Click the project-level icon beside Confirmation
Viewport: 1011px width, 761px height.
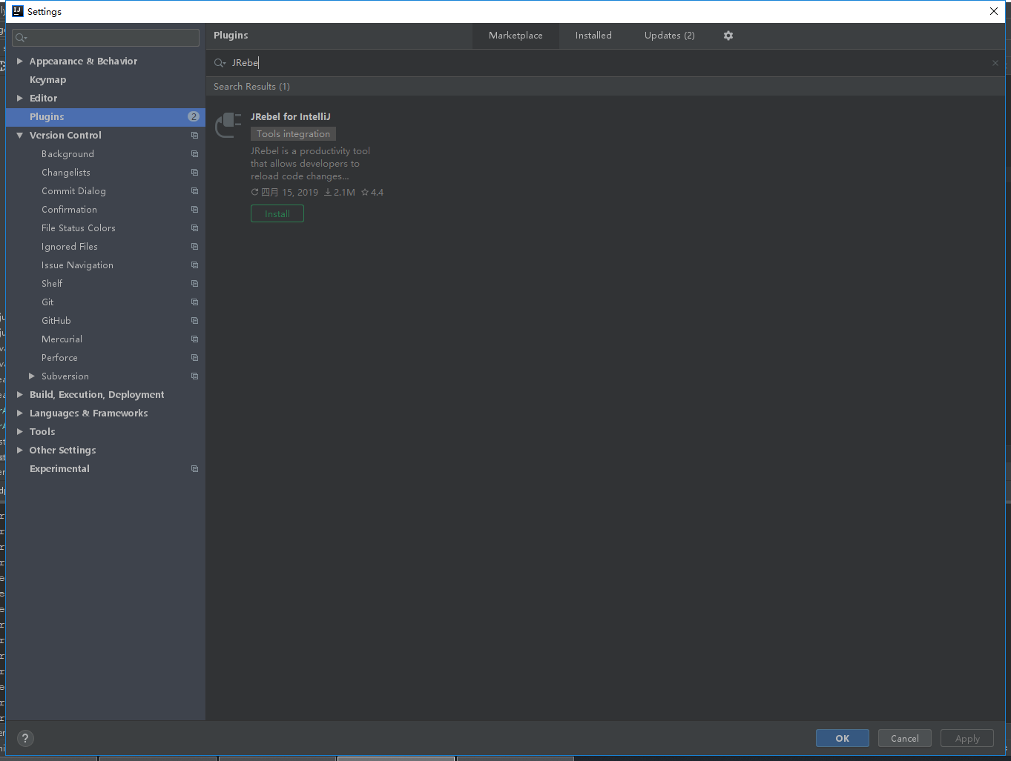tap(194, 210)
